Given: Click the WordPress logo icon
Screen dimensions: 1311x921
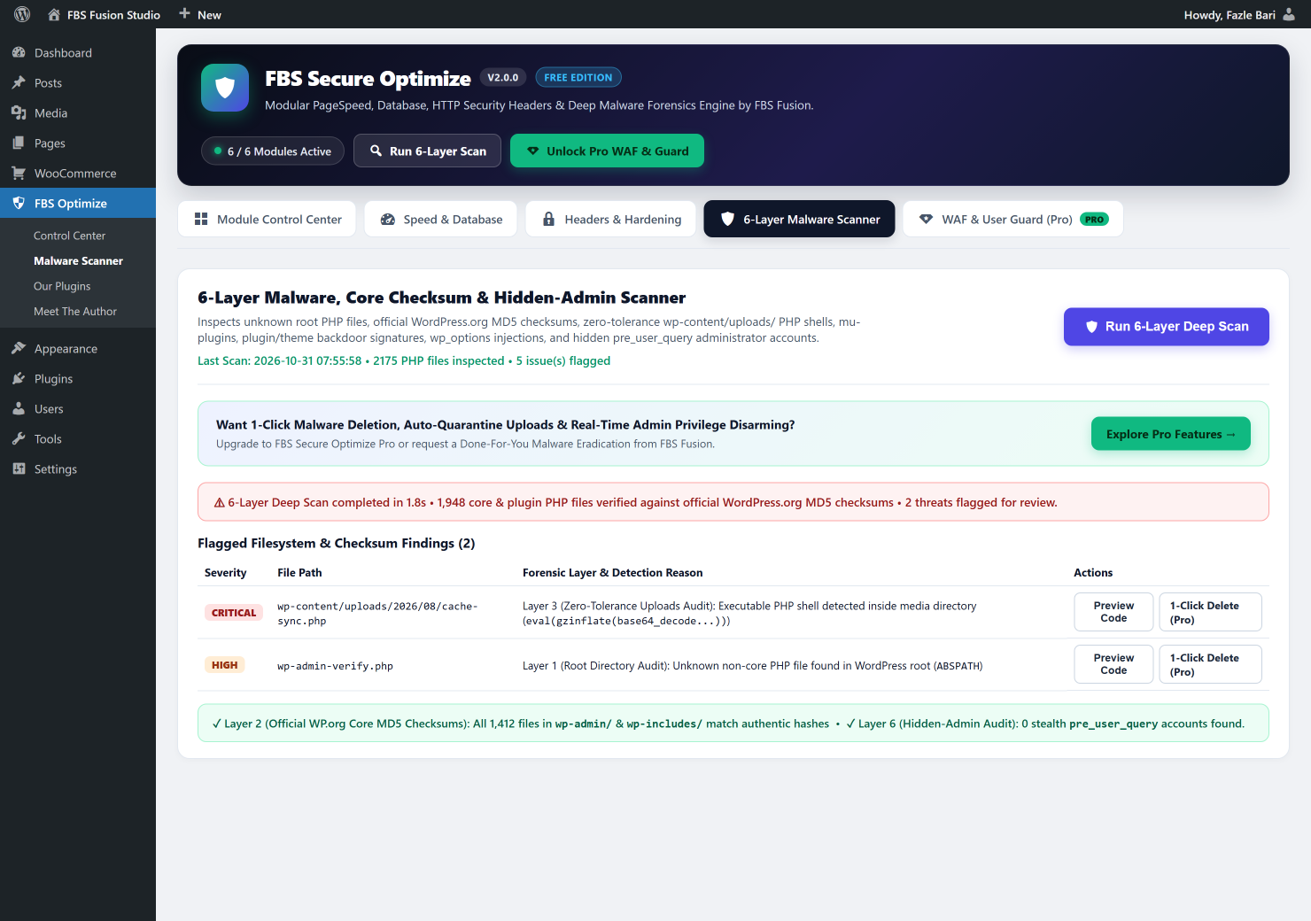Looking at the screenshot, I should click(22, 14).
